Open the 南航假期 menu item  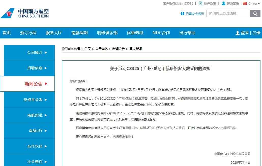80,33
